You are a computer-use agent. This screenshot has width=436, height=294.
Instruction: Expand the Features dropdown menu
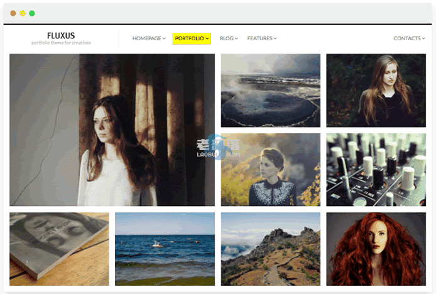coord(261,38)
